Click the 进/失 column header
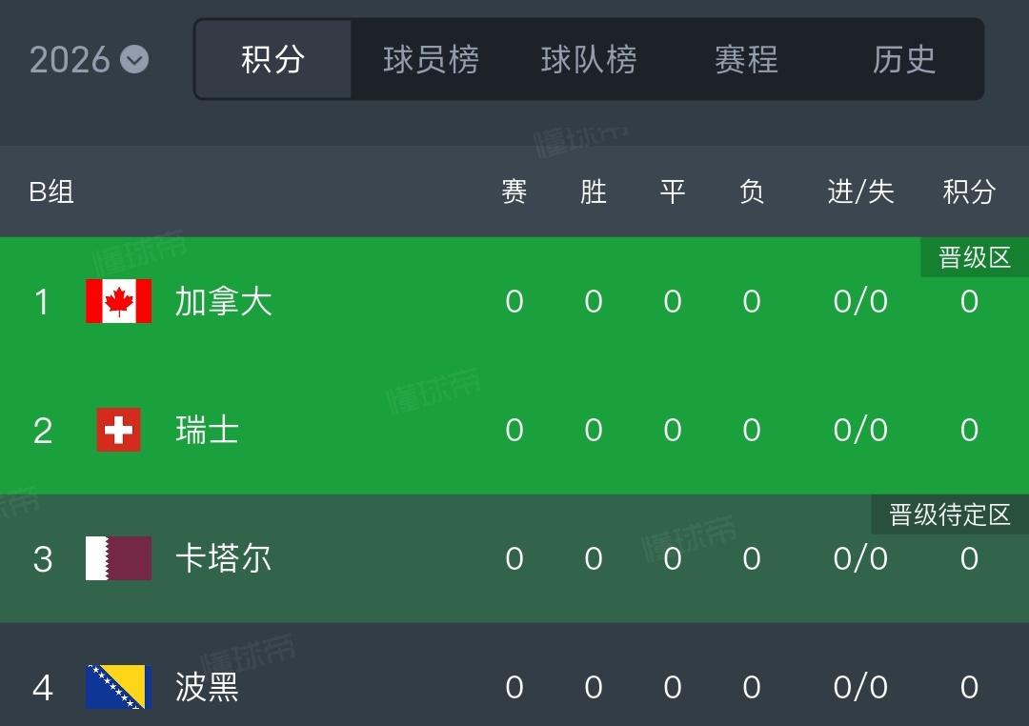 [x=860, y=192]
